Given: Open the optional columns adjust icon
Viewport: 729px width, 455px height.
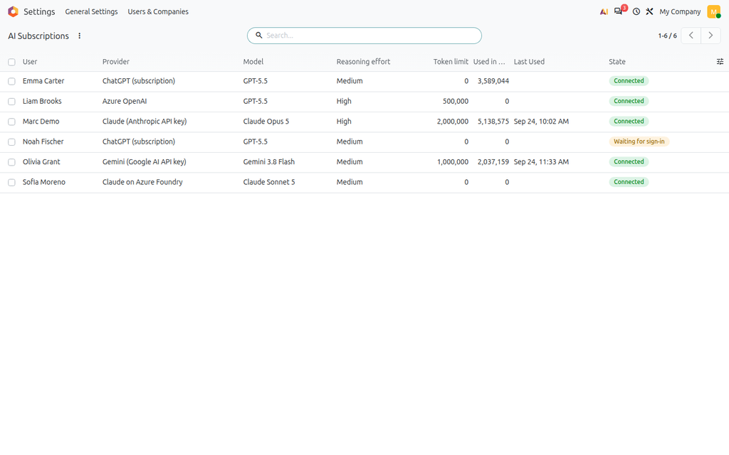Looking at the screenshot, I should [x=720, y=62].
